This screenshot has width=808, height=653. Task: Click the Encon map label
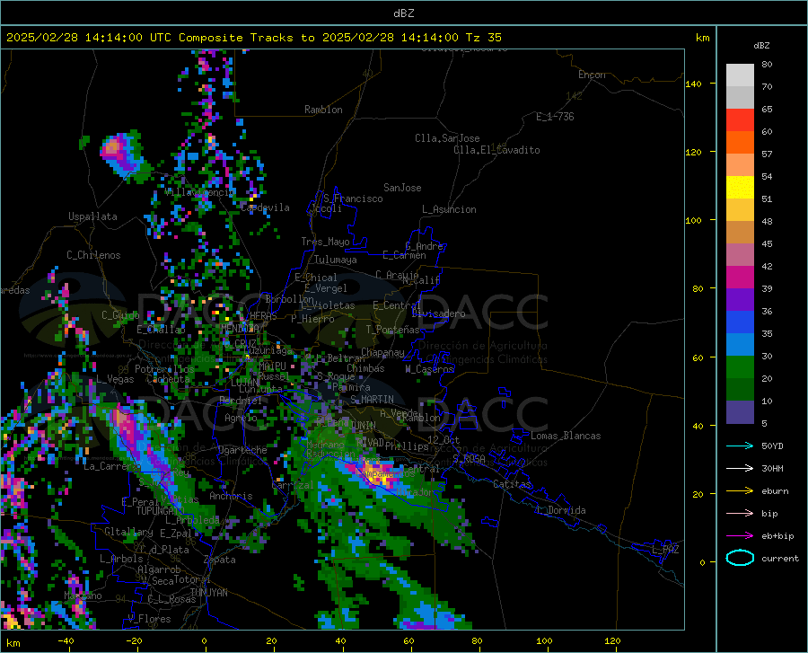click(592, 75)
